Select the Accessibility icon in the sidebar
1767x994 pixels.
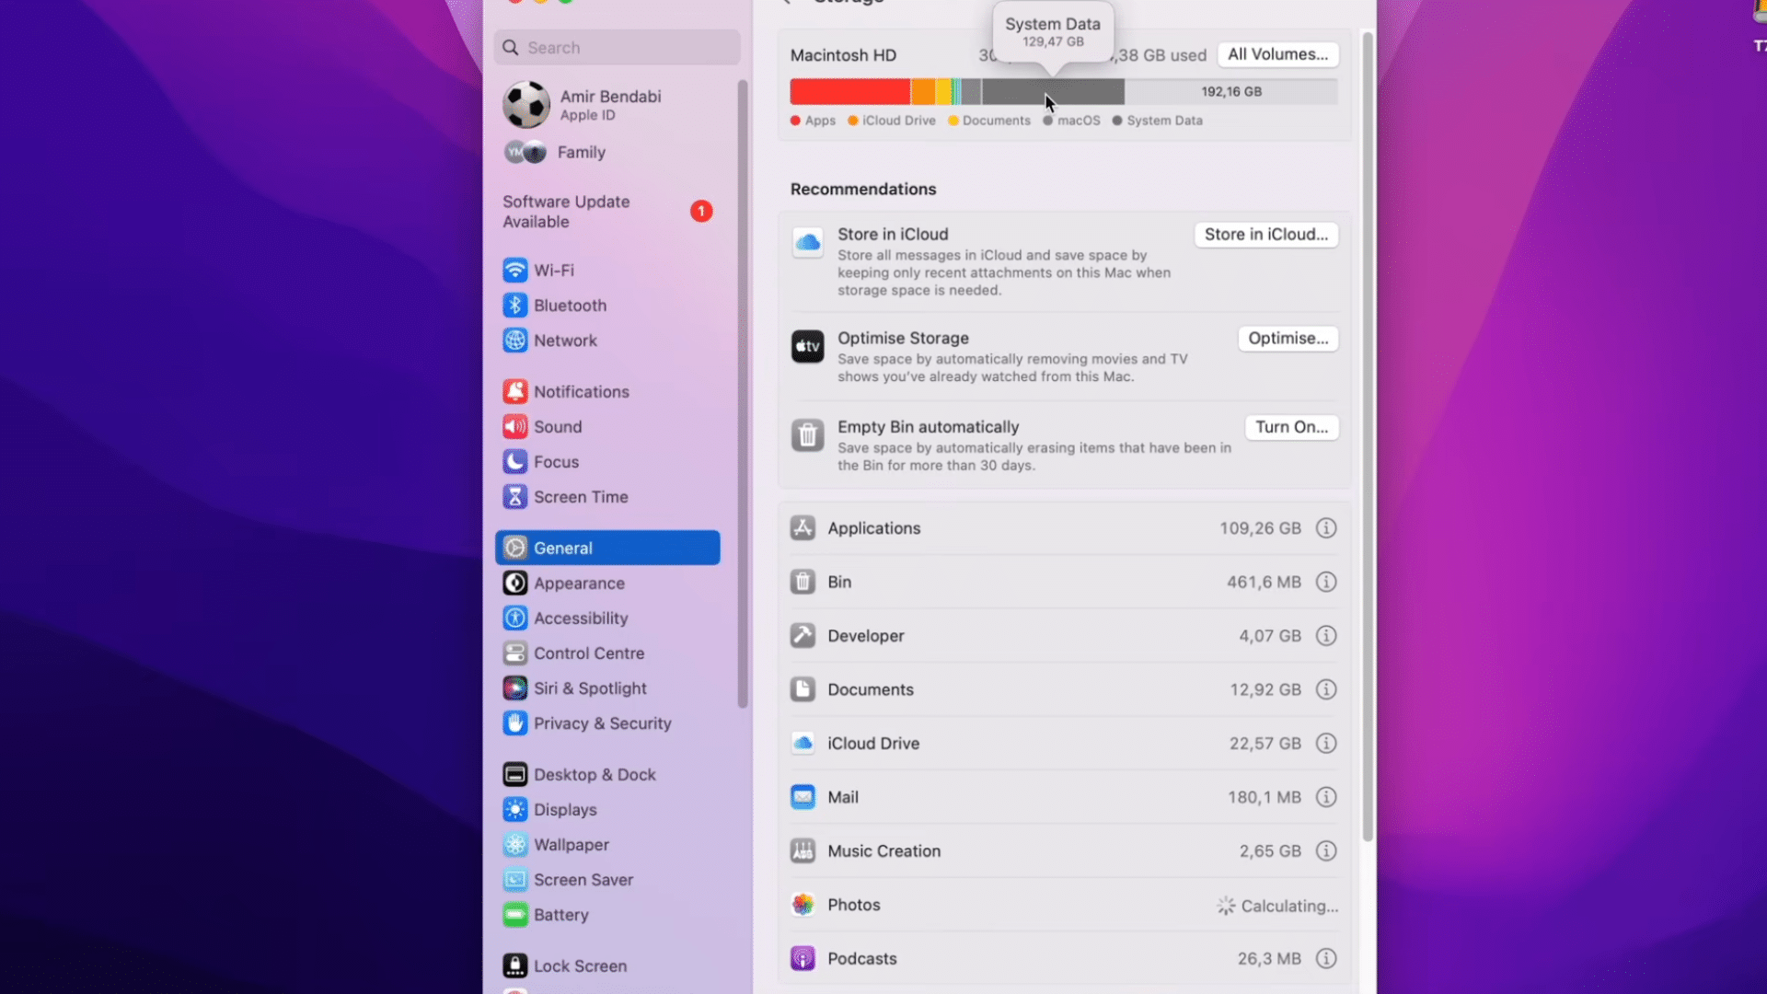coord(515,618)
